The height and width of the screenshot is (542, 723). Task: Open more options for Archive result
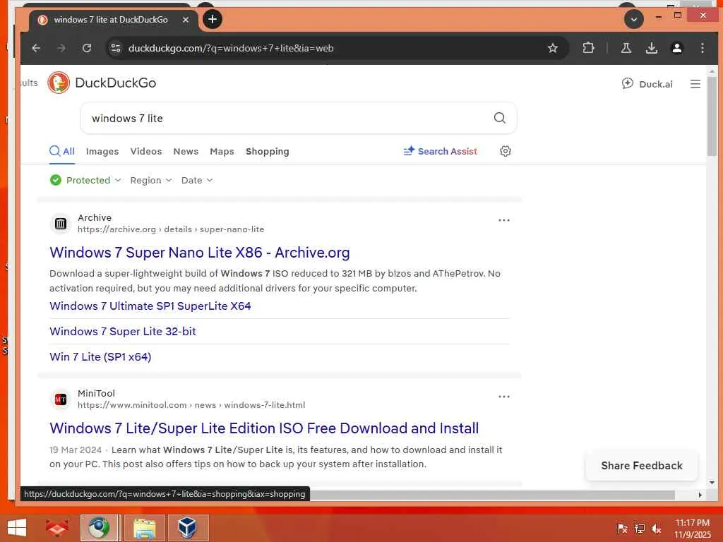click(504, 220)
